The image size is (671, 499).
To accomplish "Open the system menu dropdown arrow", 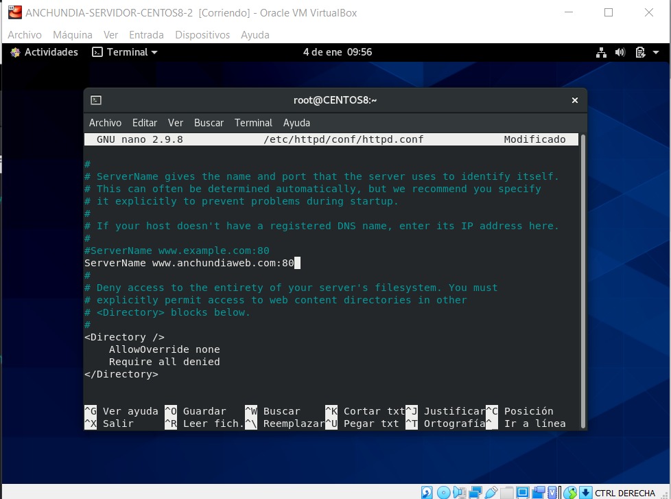I will pyautogui.click(x=656, y=52).
